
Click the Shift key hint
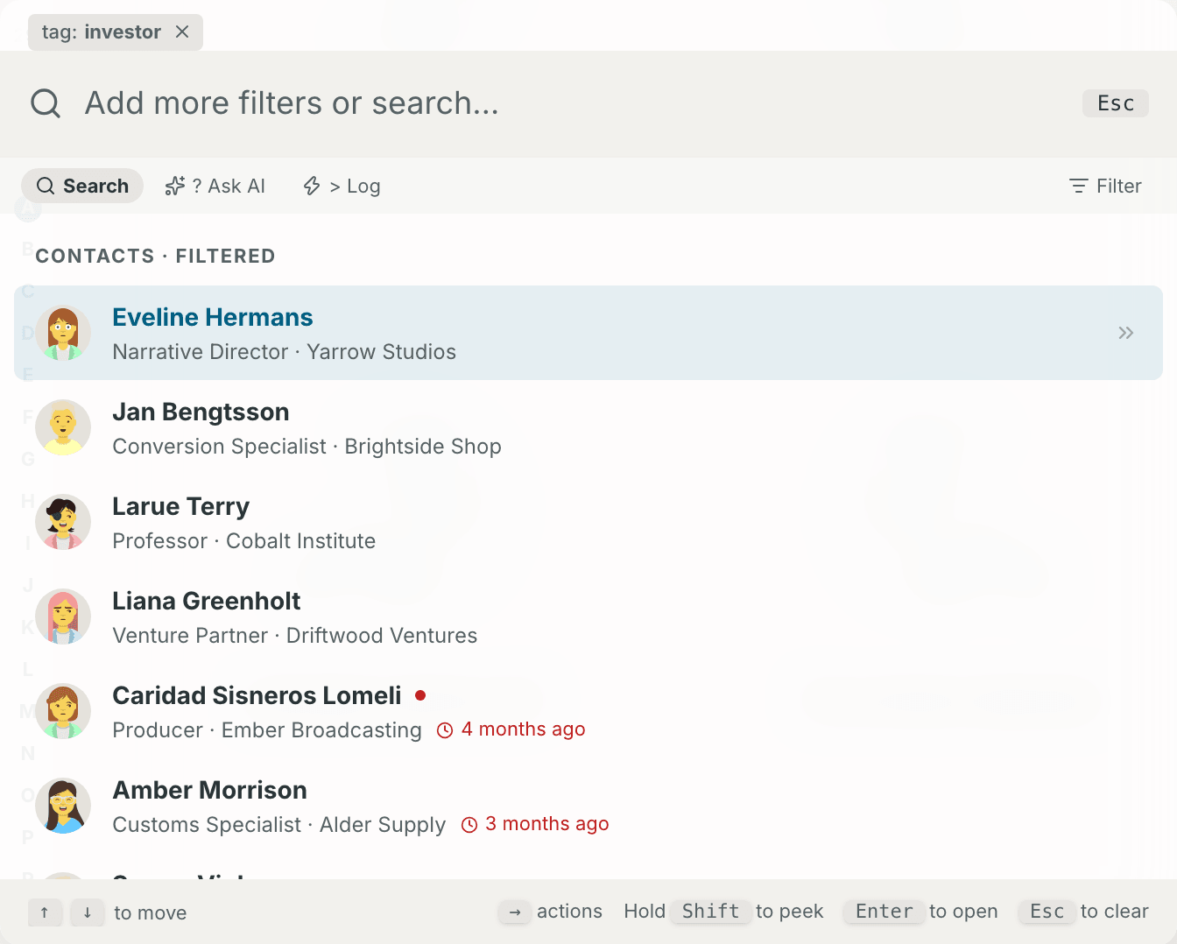coord(710,912)
